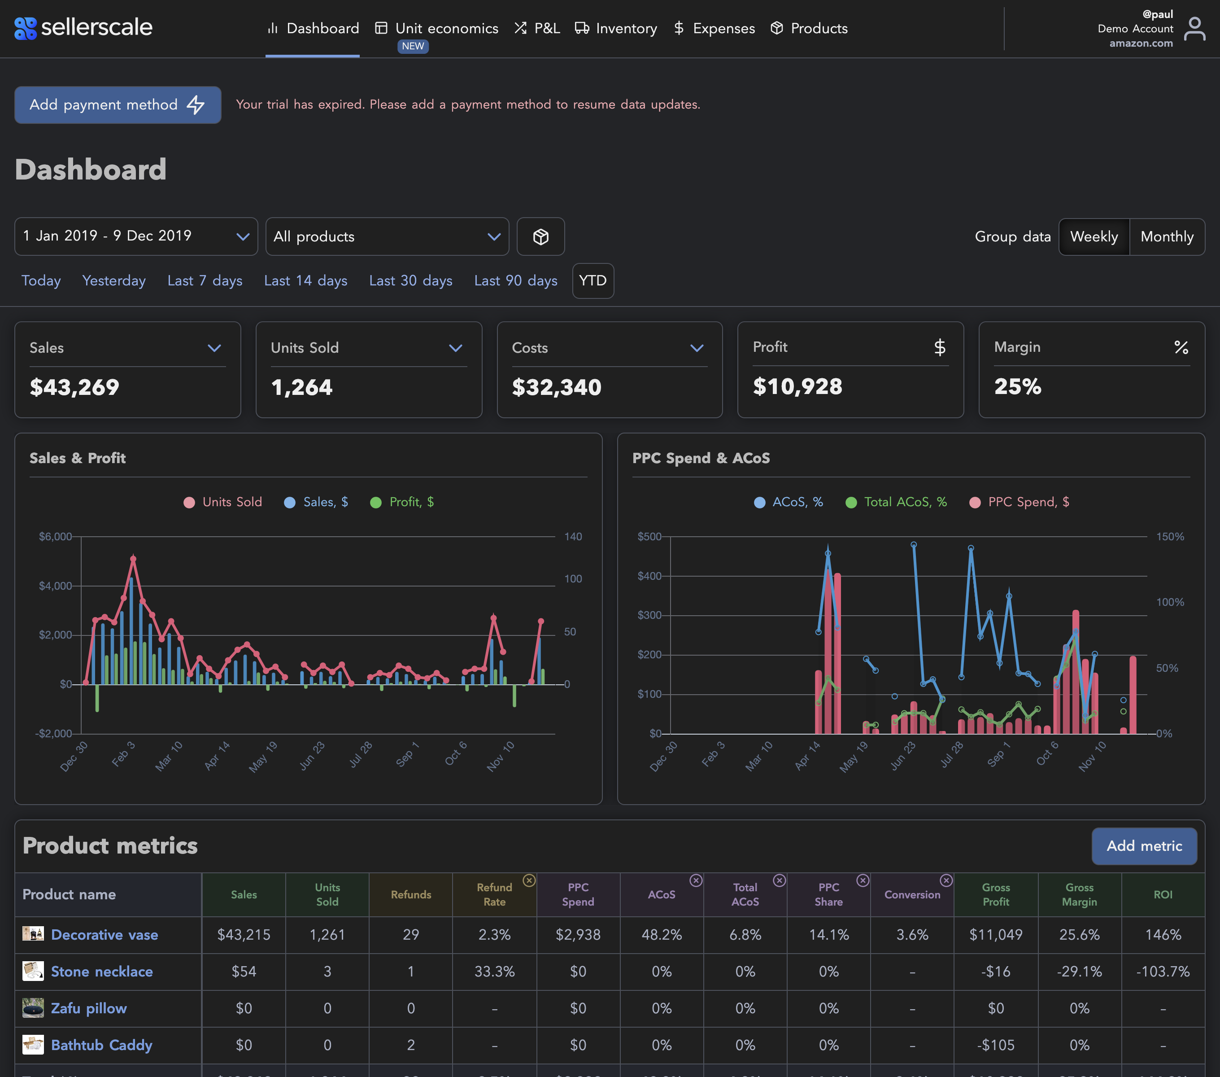Expand the Sales card chevron
Viewport: 1220px width, 1077px height.
coord(214,348)
